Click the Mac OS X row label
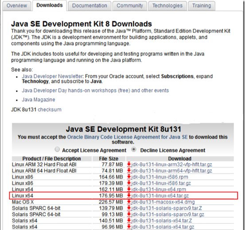This screenshot has width=245, height=230. point(23,202)
